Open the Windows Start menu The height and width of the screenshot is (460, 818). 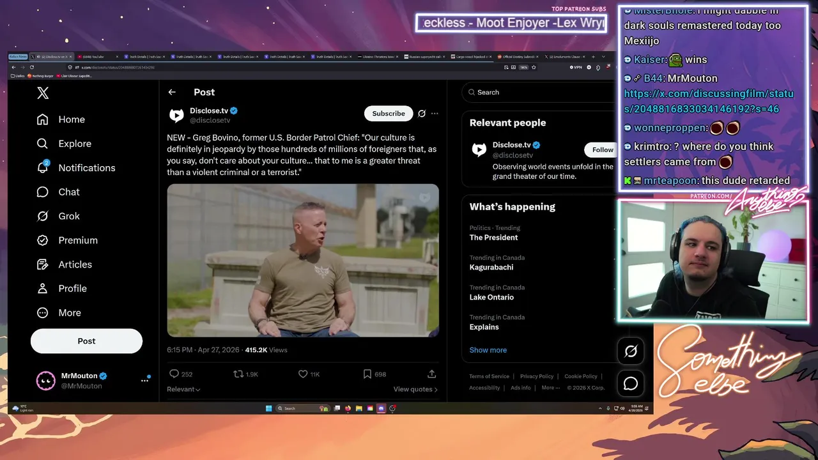(268, 408)
